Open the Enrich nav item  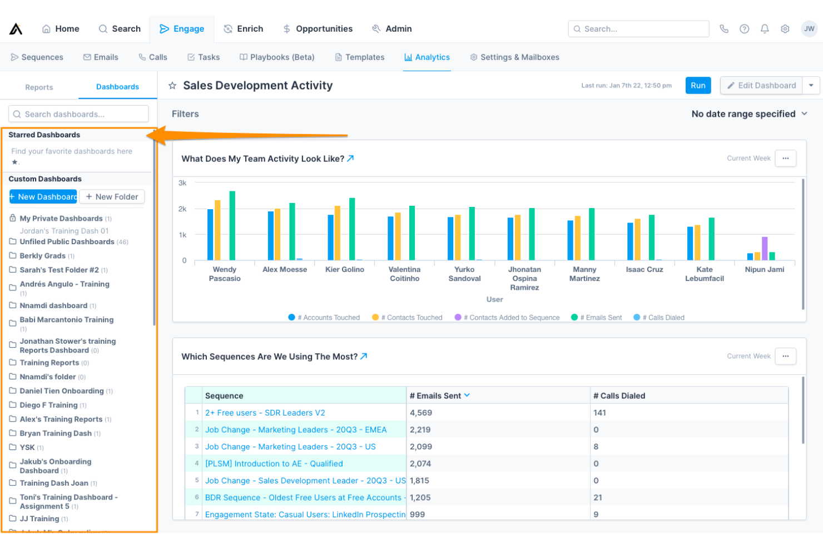[x=244, y=29]
